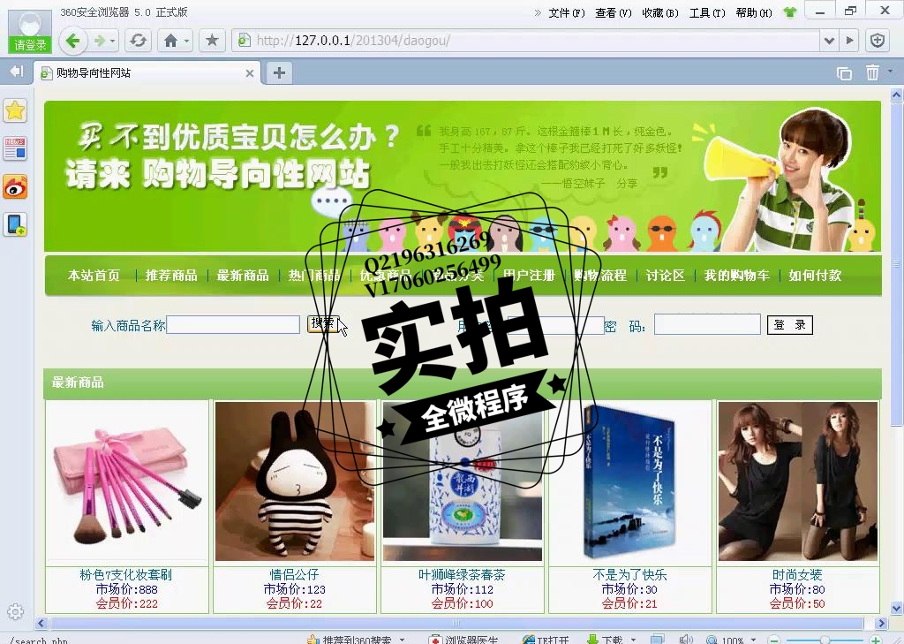This screenshot has width=904, height=644.
Task: Open the 查看(V) menu
Action: coord(614,12)
